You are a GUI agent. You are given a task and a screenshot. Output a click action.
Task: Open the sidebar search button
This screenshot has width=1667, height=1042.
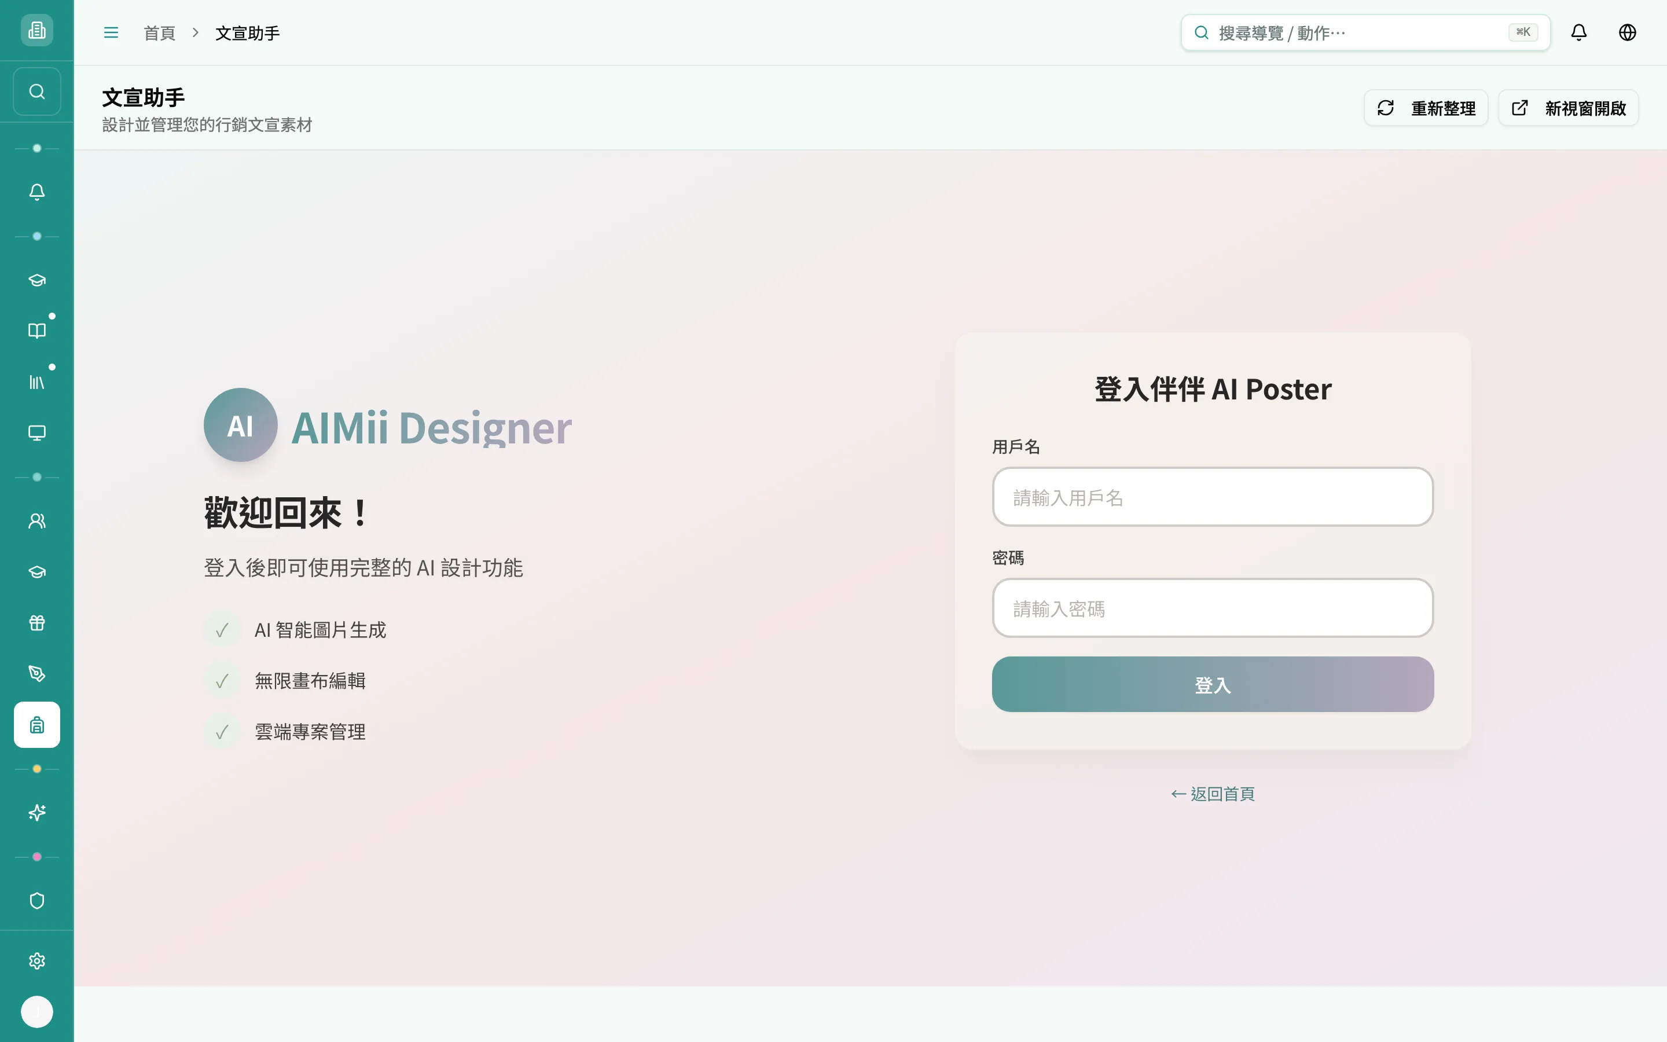pyautogui.click(x=36, y=91)
